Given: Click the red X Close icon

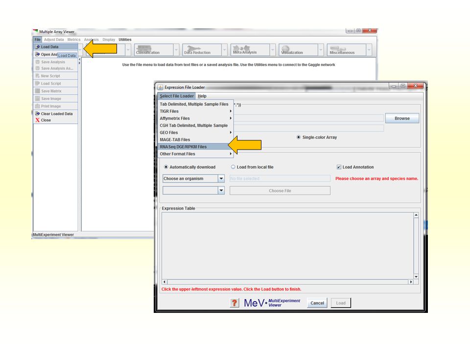Looking at the screenshot, I should (38, 120).
